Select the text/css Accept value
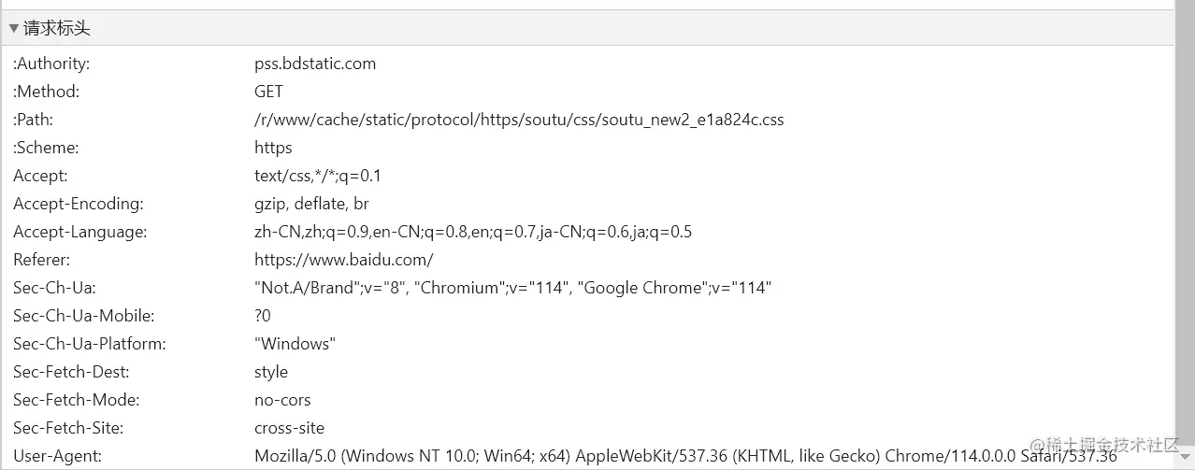Image resolution: width=1195 pixels, height=470 pixels. 318,176
